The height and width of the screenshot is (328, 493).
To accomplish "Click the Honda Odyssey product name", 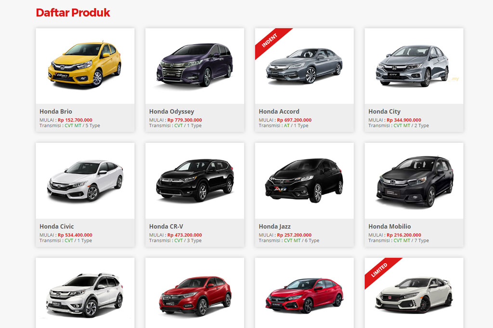I will [171, 112].
